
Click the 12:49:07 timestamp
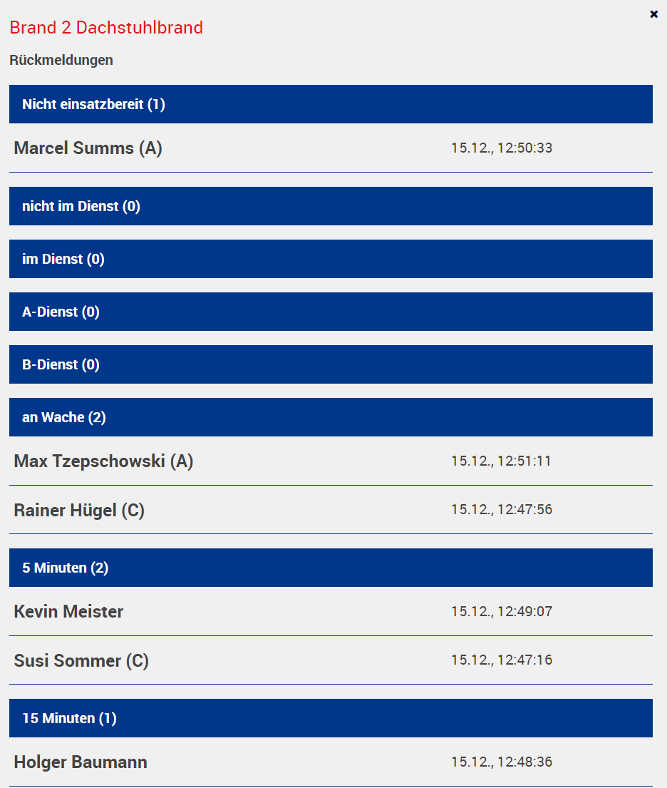pos(502,612)
